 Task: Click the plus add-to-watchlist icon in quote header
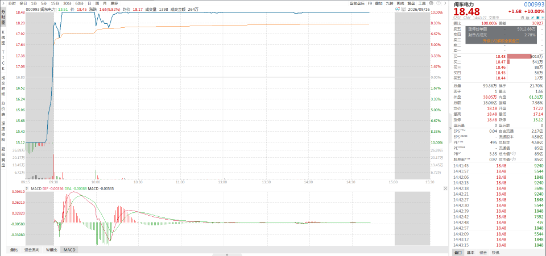pyautogui.click(x=542, y=18)
